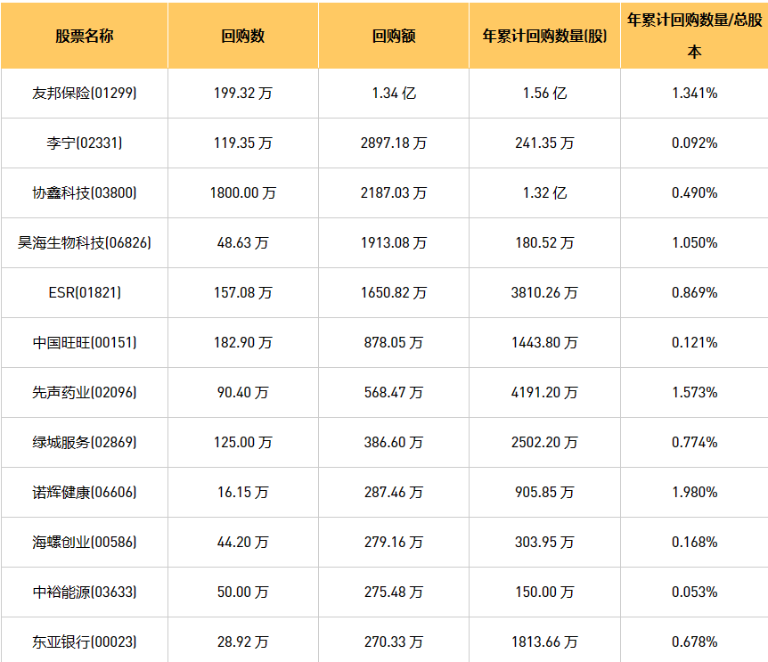Viewport: 768px width, 662px height.
Task: Click the 回购额 column header
Action: 394,37
